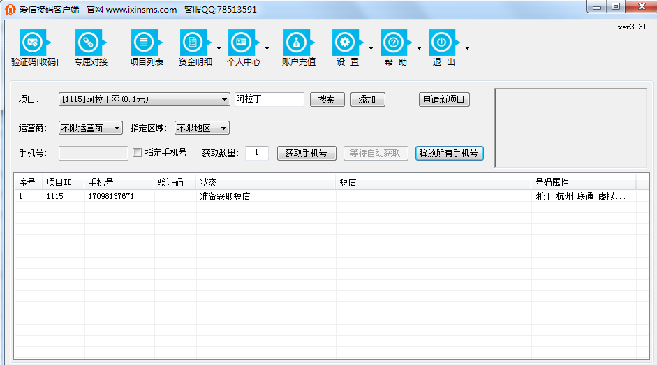657x365 pixels.
Task: Expand the arrow next to 退出
Action: (467, 49)
